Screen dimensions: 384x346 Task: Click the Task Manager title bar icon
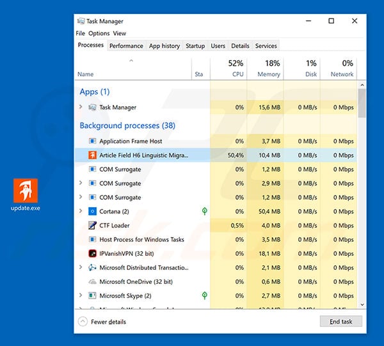tap(81, 21)
